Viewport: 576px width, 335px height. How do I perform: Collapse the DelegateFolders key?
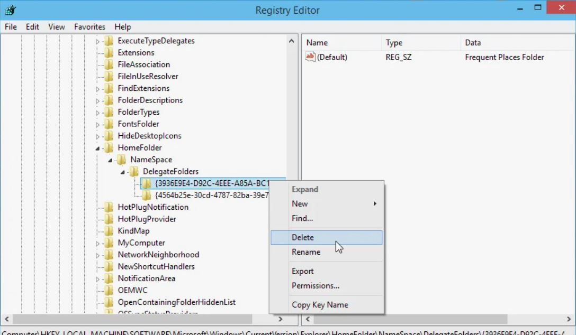click(x=122, y=172)
